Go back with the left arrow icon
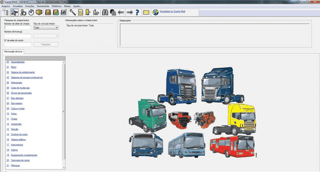The image size is (320, 172). pyautogui.click(x=121, y=13)
